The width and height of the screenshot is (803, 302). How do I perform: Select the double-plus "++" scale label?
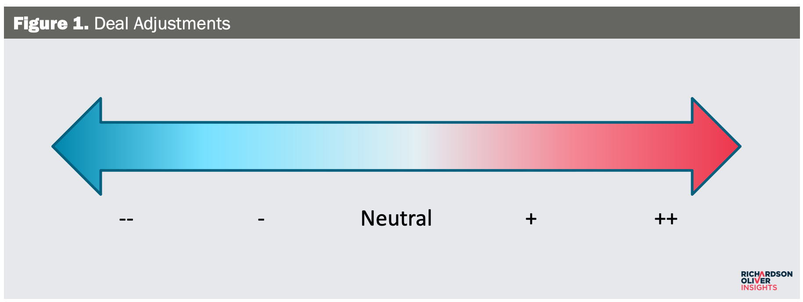tap(666, 219)
